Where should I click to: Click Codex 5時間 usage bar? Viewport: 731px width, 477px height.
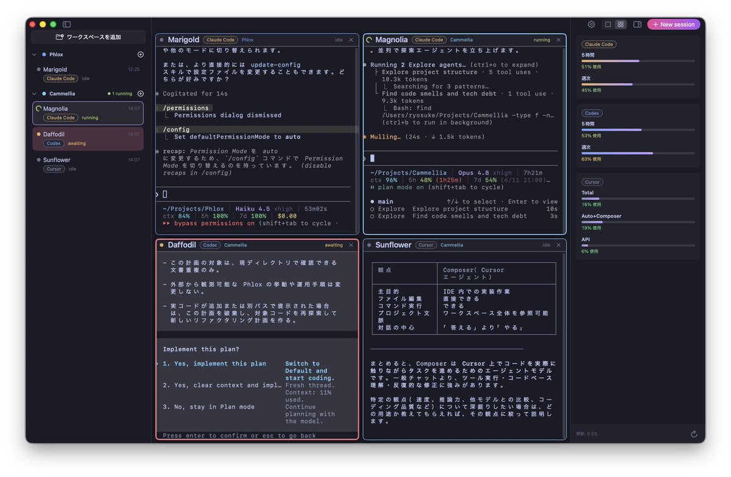tap(638, 130)
